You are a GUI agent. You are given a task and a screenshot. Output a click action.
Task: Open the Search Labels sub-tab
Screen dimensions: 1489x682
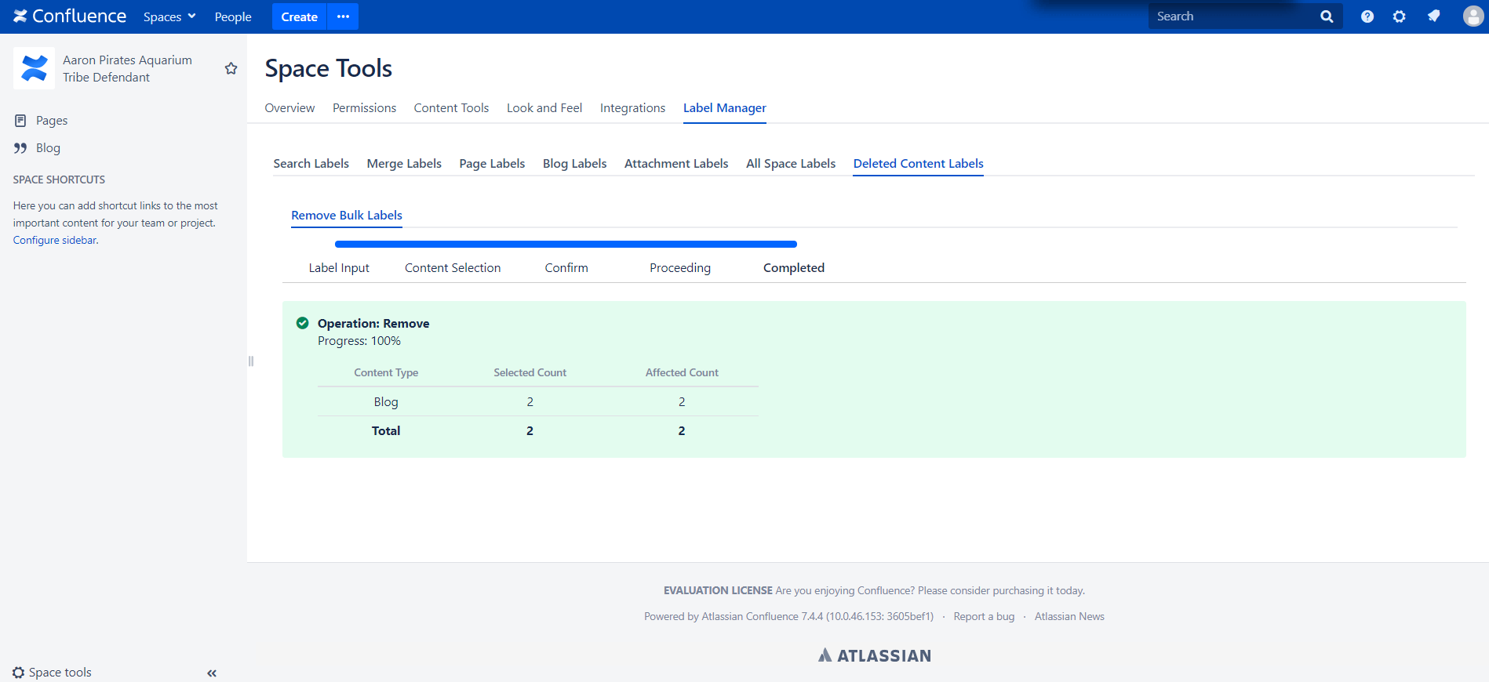click(311, 164)
